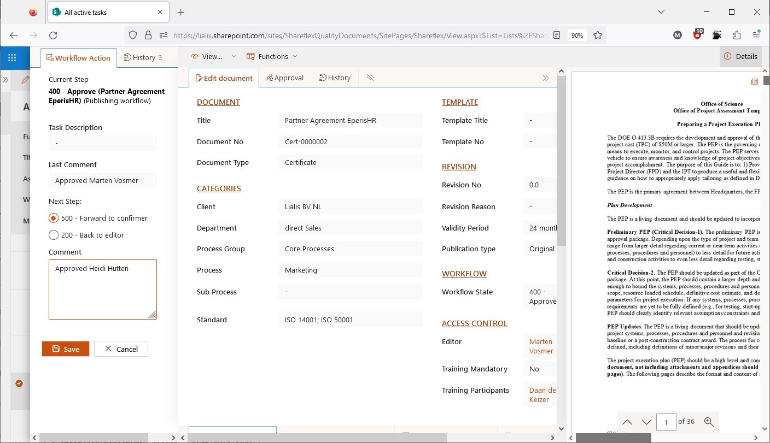Open a new browser tab
This screenshot has height=443, width=770.
tap(181, 12)
